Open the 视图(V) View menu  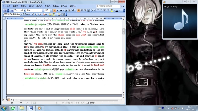click(23, 6)
